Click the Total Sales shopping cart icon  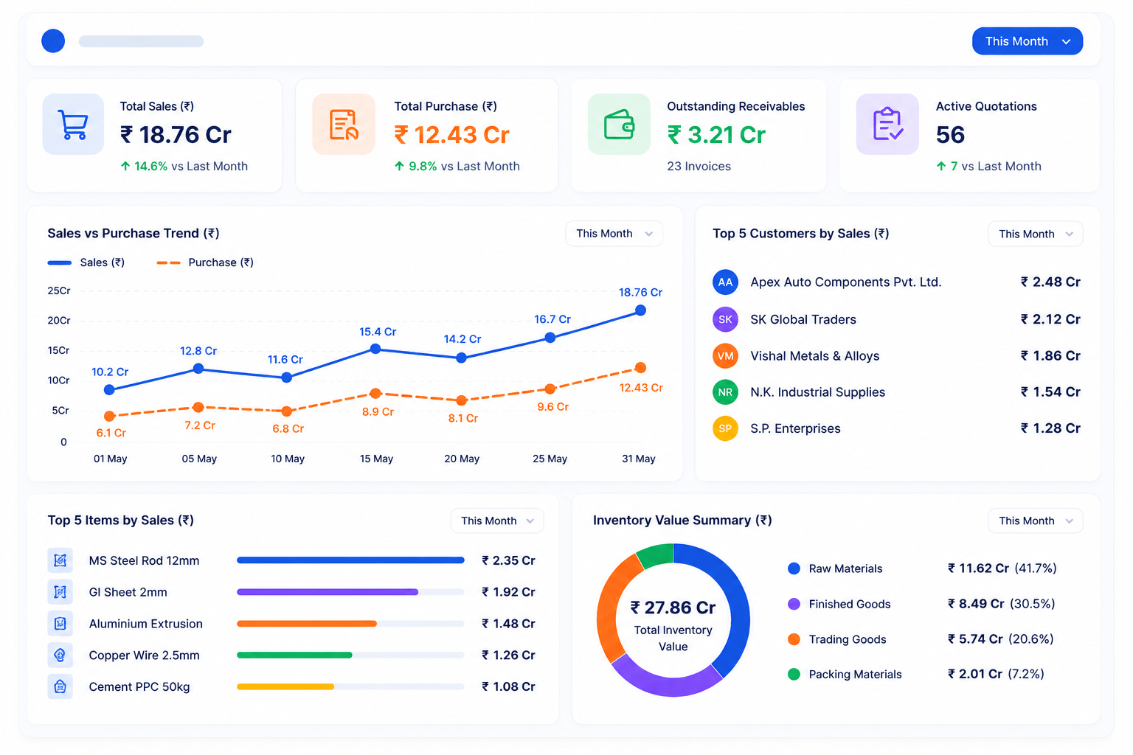coord(73,124)
